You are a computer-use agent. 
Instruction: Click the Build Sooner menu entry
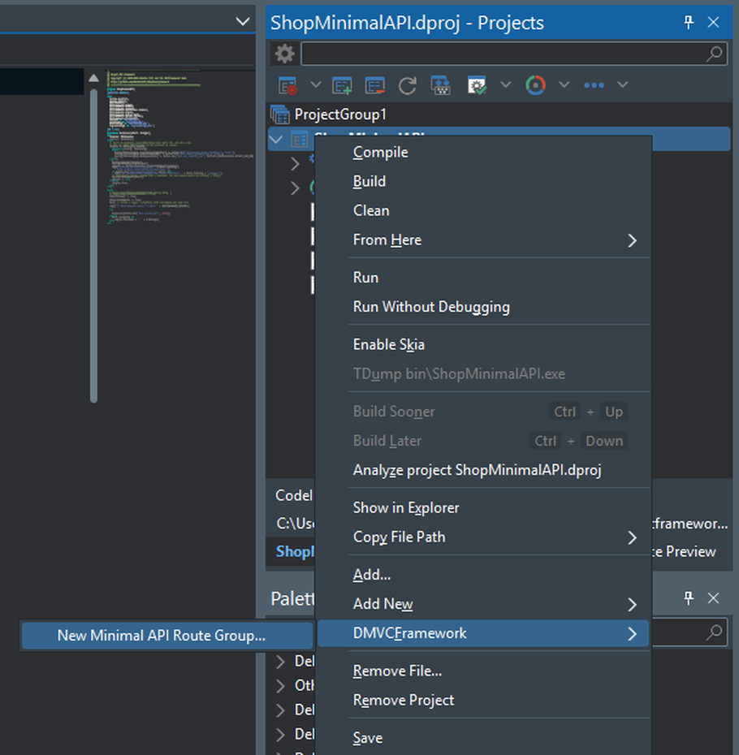point(483,412)
